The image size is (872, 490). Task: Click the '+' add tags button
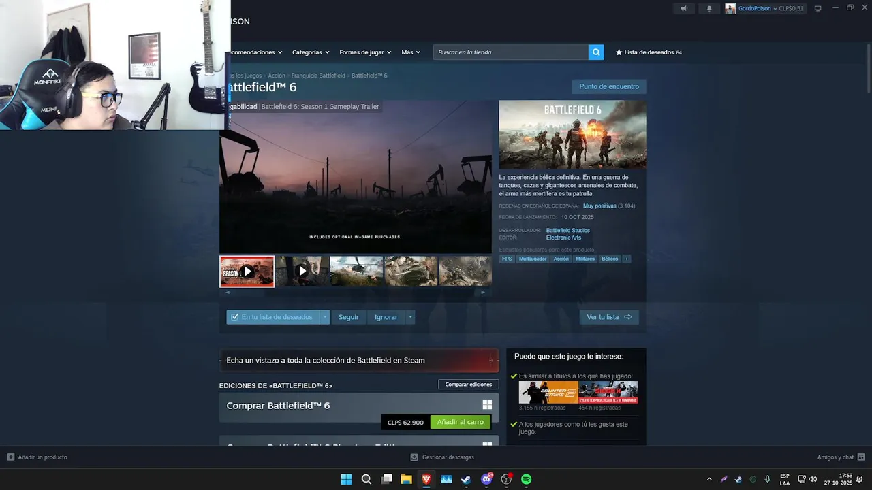[x=627, y=259]
